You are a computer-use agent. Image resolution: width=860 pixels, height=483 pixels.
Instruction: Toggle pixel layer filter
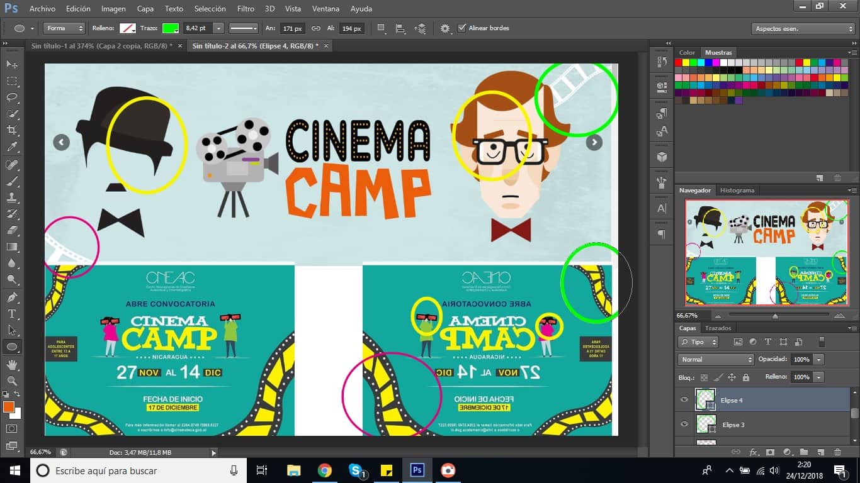point(738,342)
